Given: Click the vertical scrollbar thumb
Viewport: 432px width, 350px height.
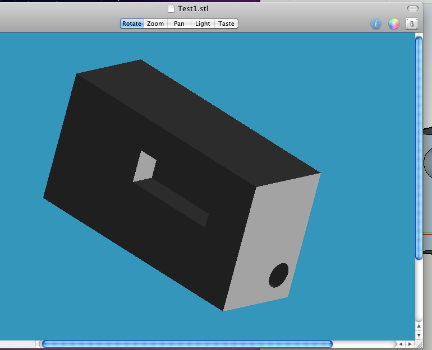Looking at the screenshot, I should tap(419, 148).
